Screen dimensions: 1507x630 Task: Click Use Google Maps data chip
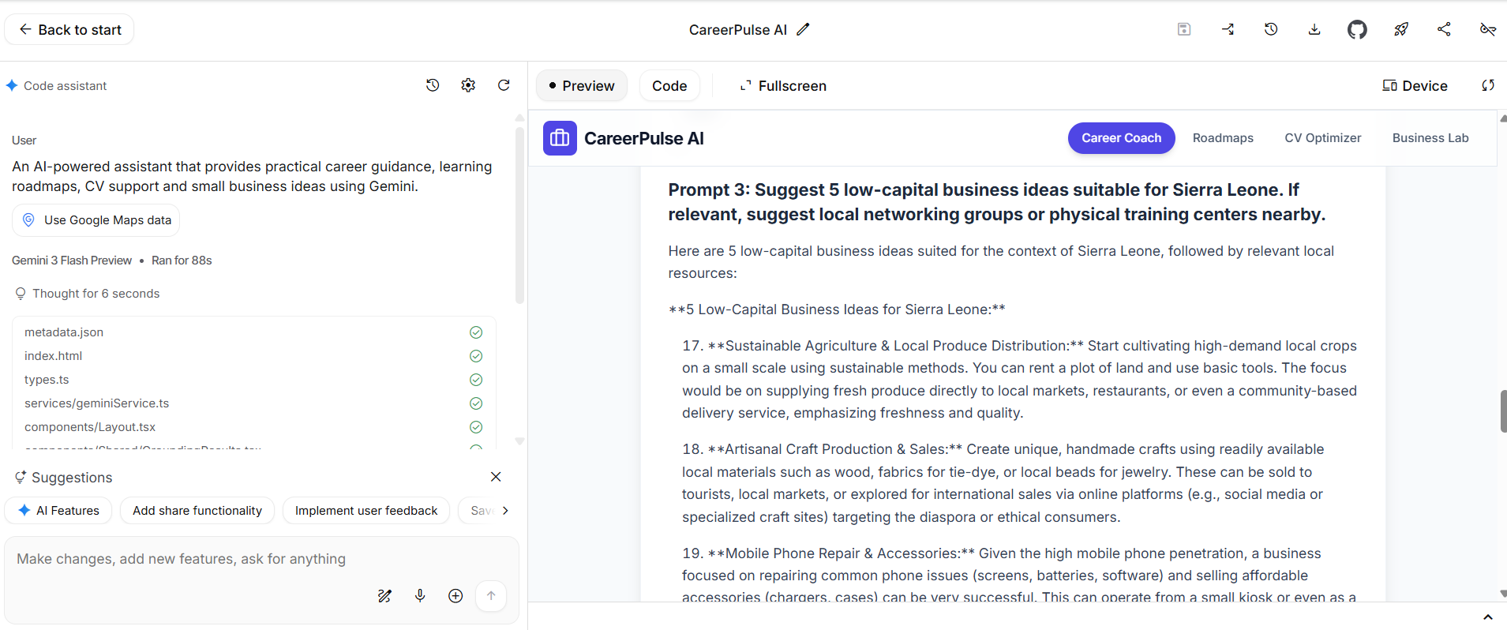pos(96,220)
